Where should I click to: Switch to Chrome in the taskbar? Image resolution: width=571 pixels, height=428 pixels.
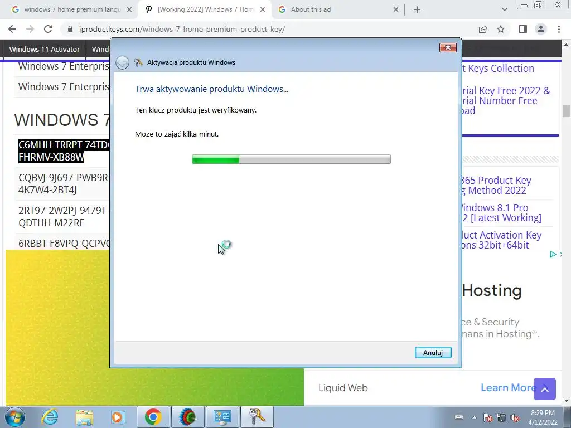tap(153, 417)
